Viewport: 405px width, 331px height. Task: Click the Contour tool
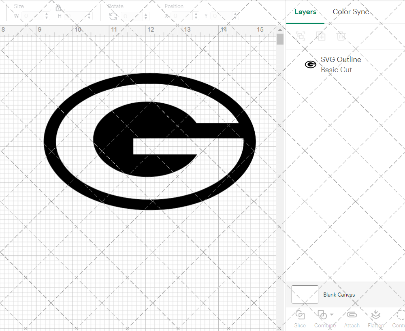pyautogui.click(x=399, y=319)
